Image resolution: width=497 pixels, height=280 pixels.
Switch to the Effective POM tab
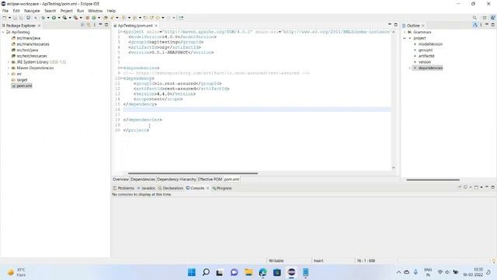click(210, 180)
